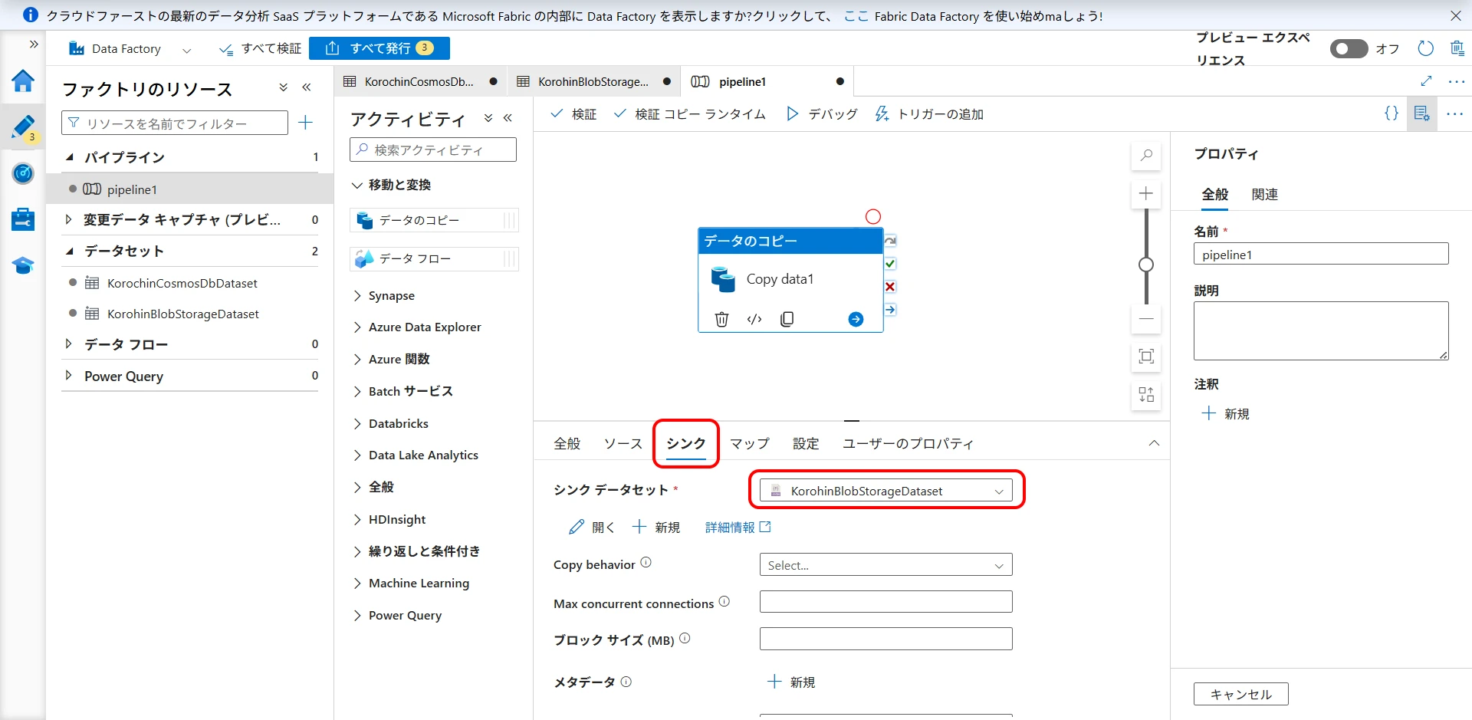The width and height of the screenshot is (1472, 720).
Task: View Copy data1 activity source code icon
Action: [x=754, y=319]
